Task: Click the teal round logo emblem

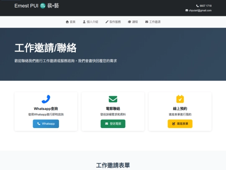Action: click(43, 6)
